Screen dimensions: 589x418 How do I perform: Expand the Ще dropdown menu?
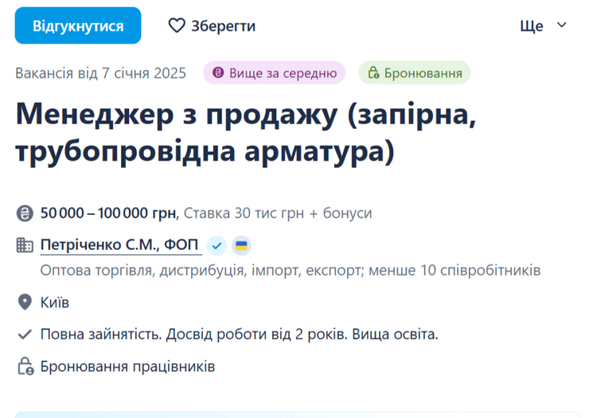click(543, 25)
